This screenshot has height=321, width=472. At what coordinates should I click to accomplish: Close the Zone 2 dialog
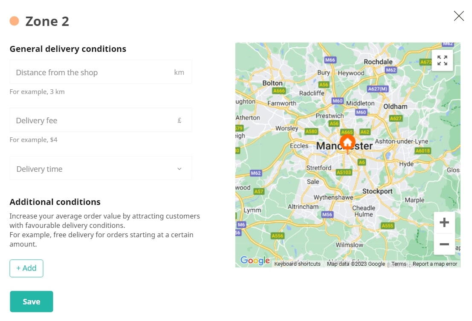click(459, 16)
